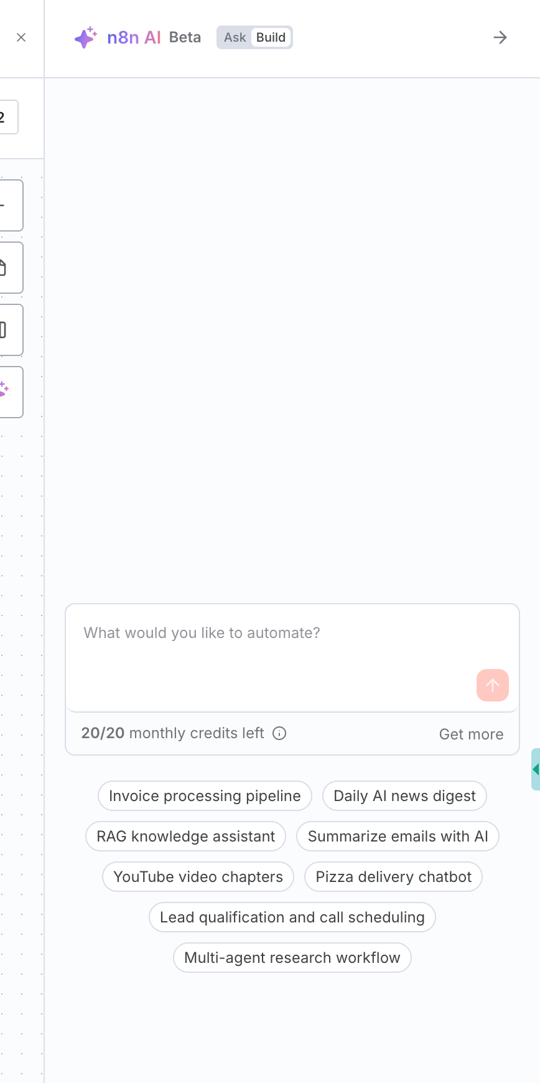Image resolution: width=540 pixels, height=1083 pixels.
Task: Choose the Summarize emails with AI chip
Action: 398,837
